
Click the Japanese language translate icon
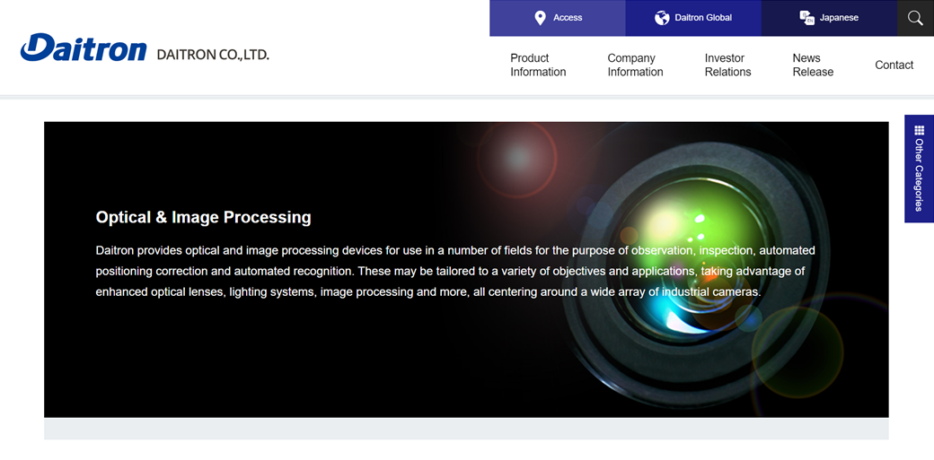click(x=806, y=18)
